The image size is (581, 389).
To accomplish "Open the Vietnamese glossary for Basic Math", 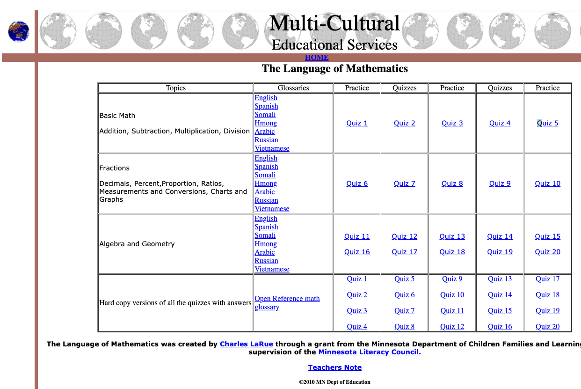I will click(272, 148).
